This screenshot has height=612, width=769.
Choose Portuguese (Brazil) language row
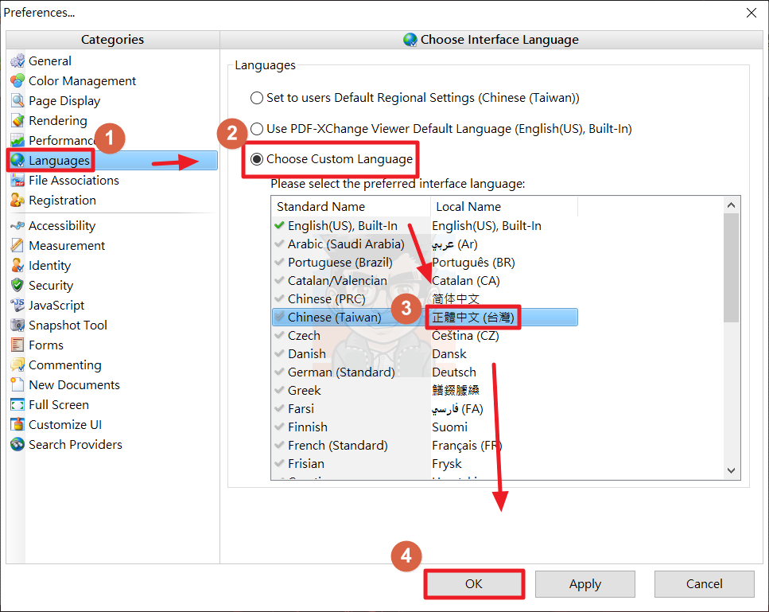coord(425,262)
